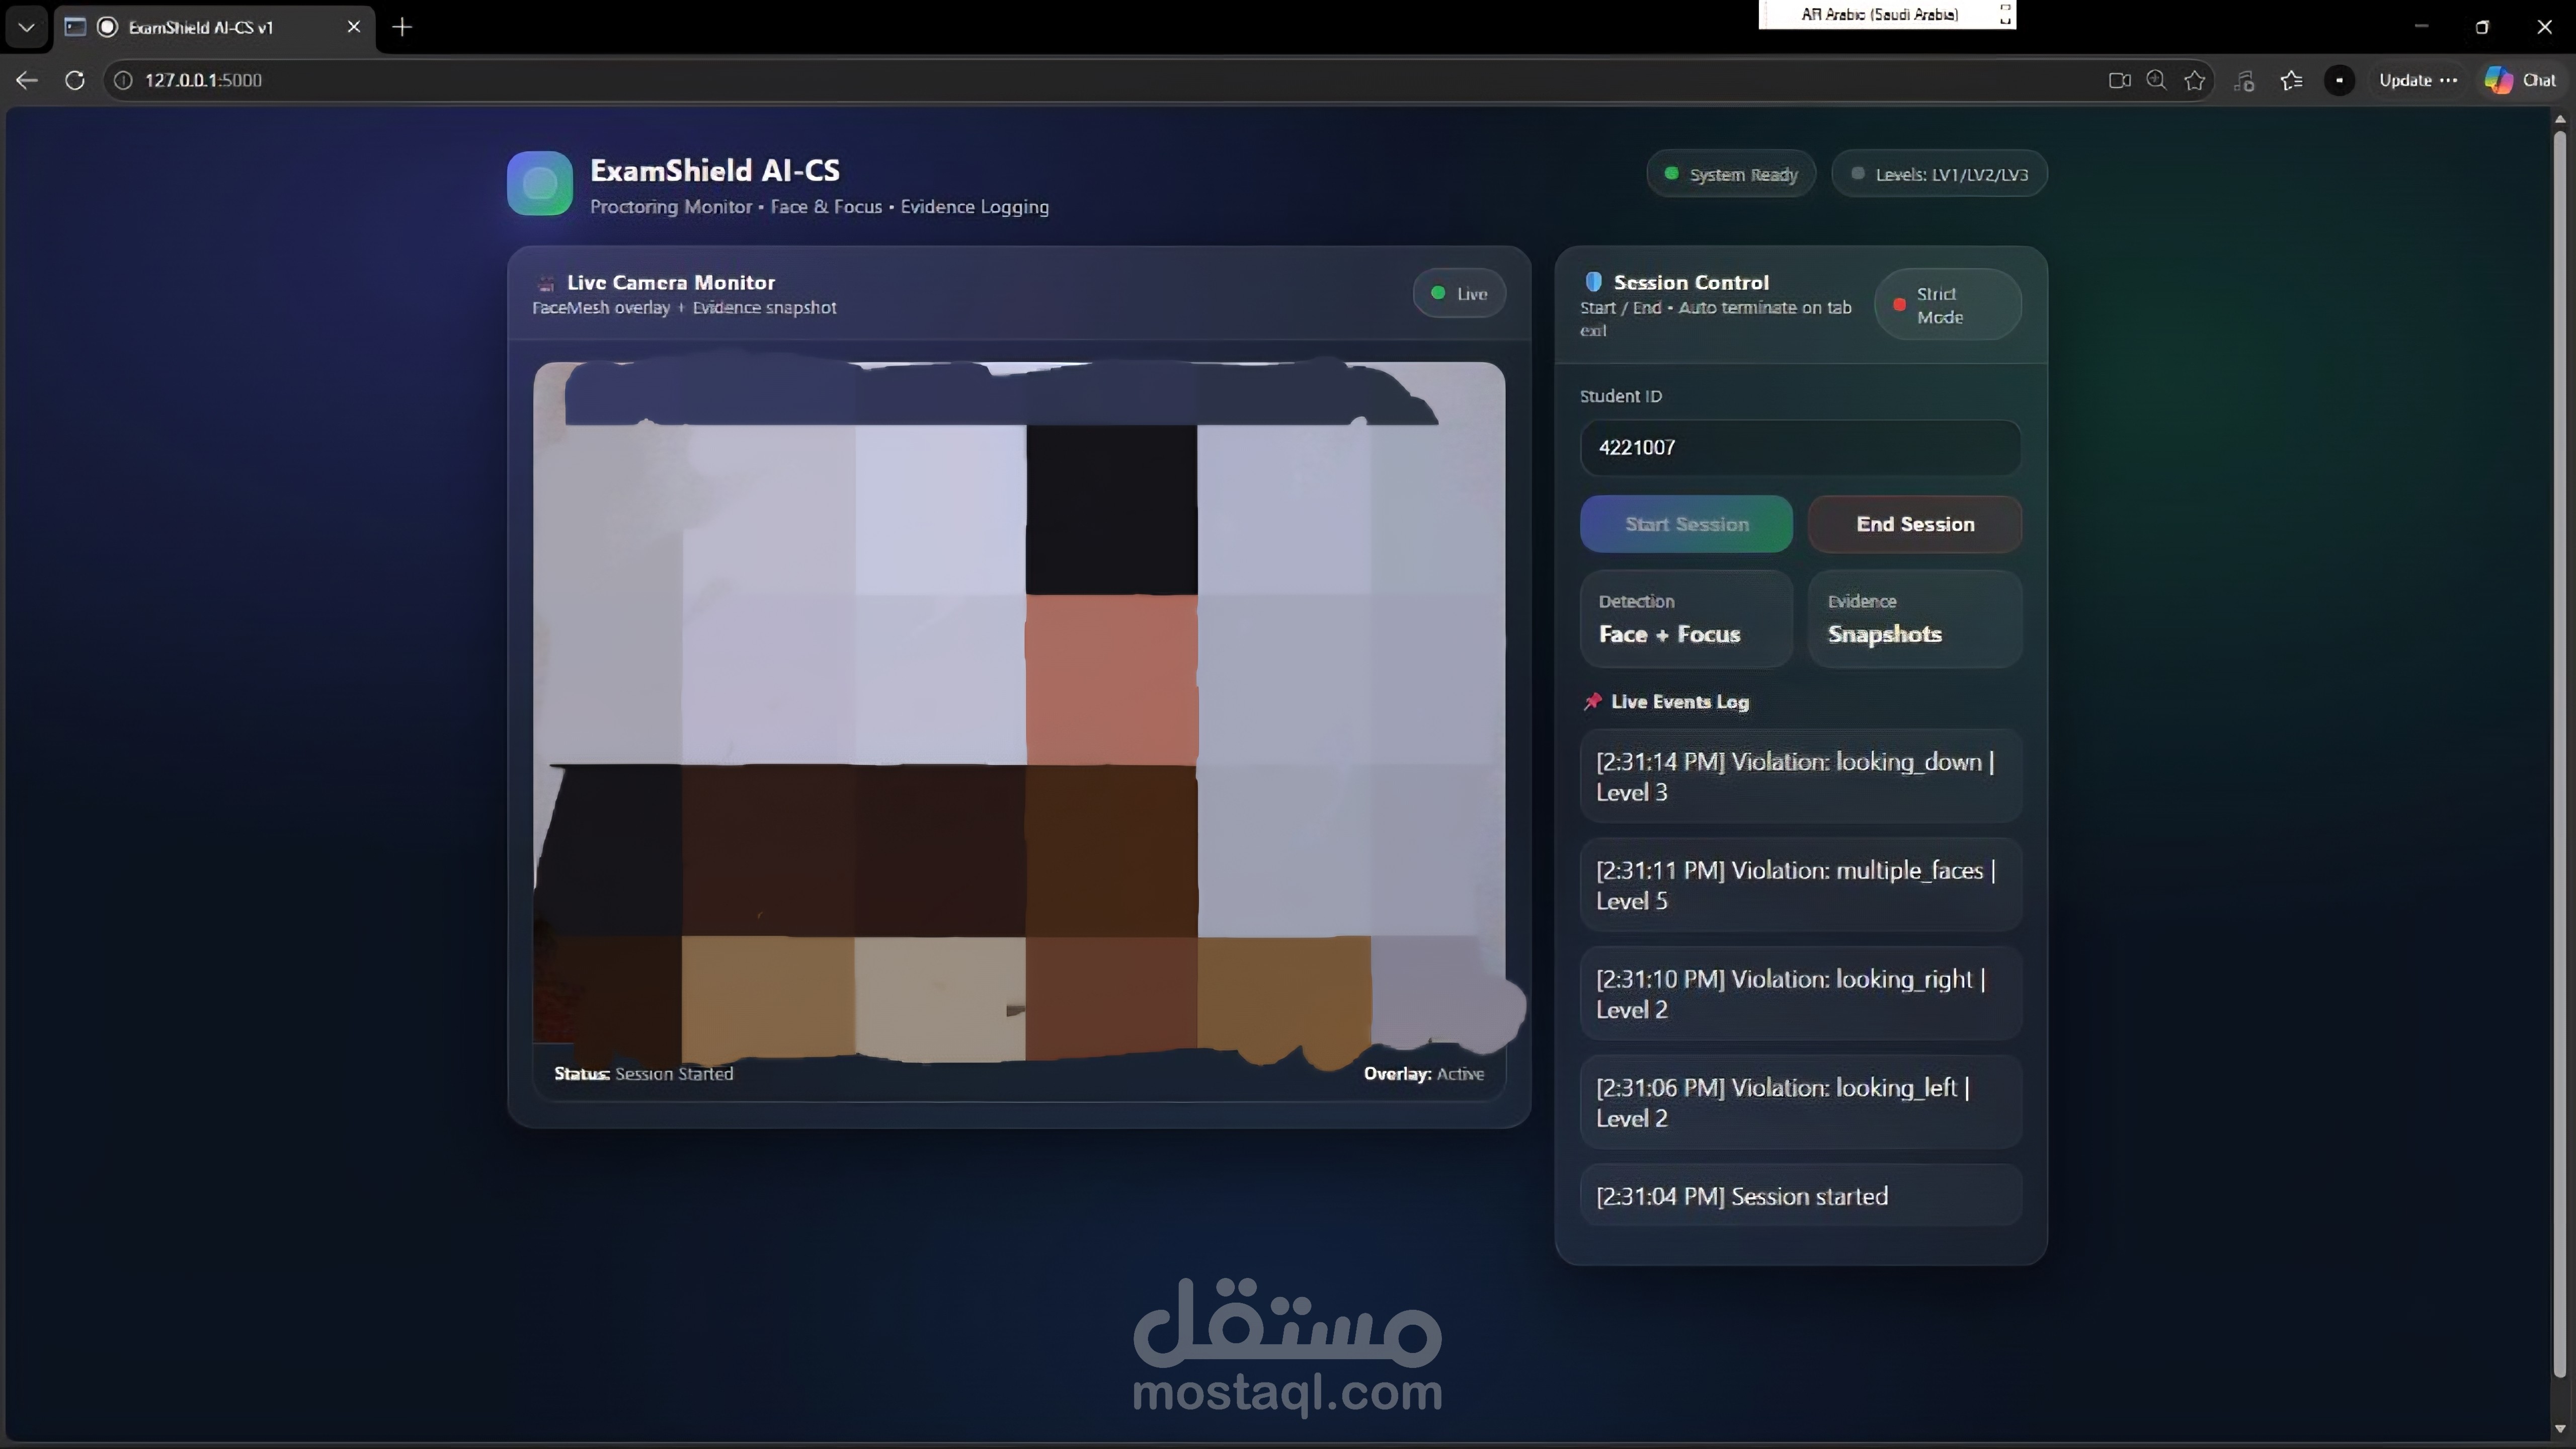2576x1449 pixels.
Task: Restore down the browser window
Action: [x=2482, y=27]
